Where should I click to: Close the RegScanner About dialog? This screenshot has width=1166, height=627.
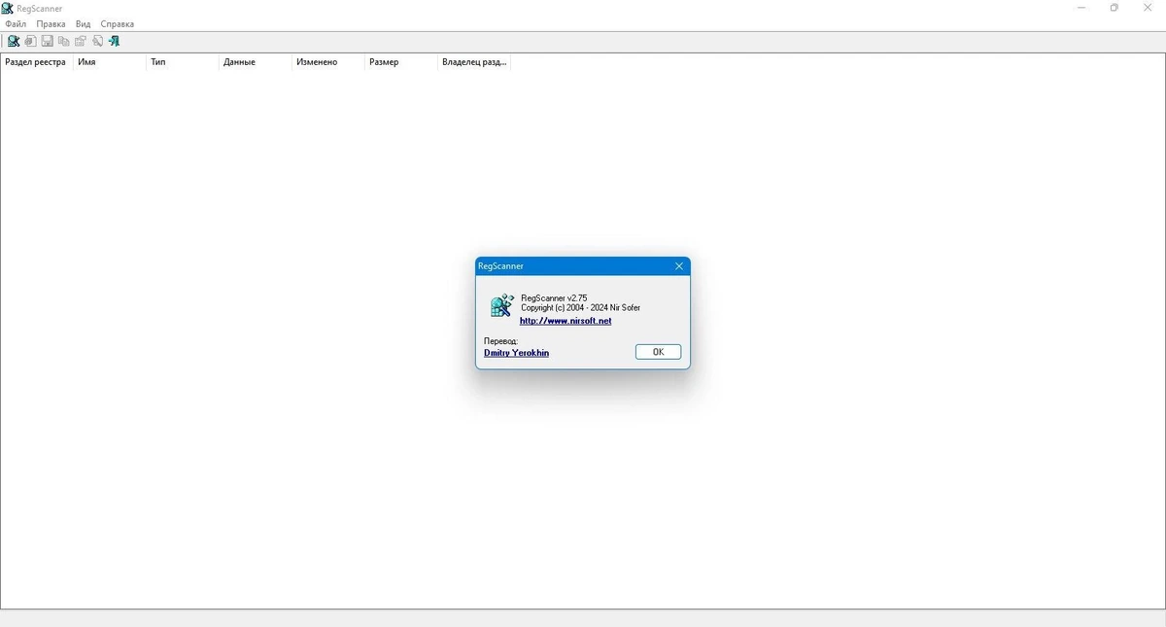coord(679,265)
